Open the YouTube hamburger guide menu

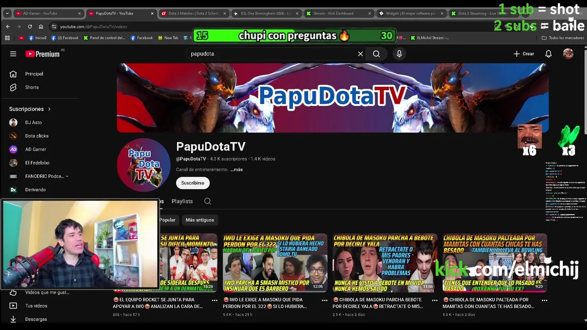click(13, 54)
